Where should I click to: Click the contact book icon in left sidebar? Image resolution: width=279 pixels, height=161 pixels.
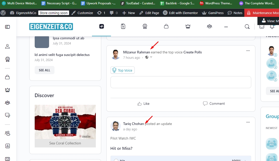pyautogui.click(x=7, y=146)
